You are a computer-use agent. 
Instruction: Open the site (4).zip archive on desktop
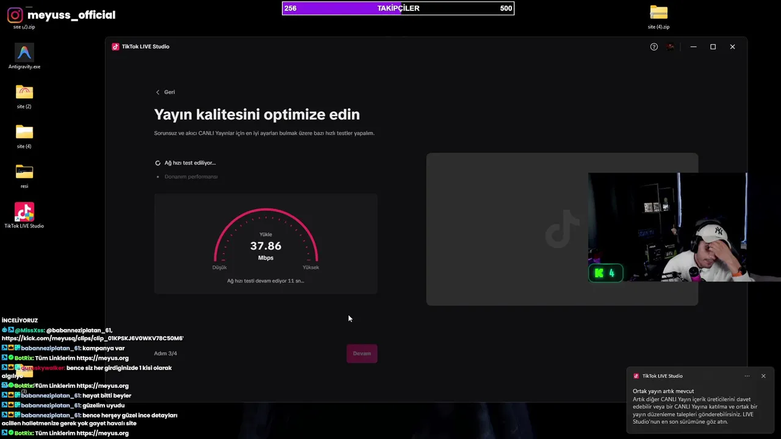(658, 17)
